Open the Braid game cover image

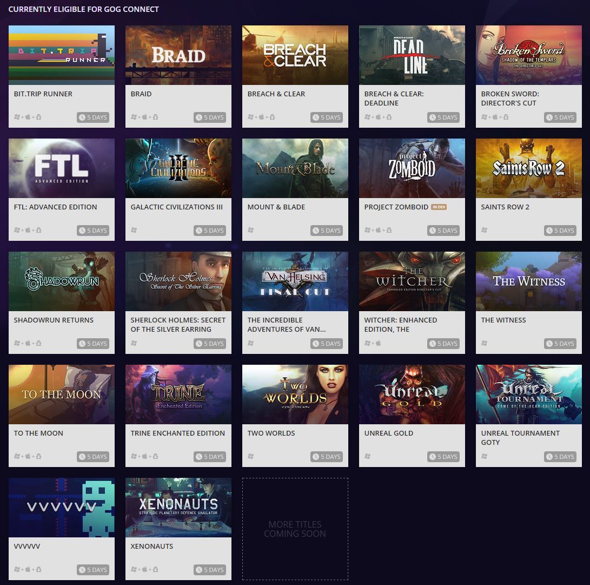[178, 55]
